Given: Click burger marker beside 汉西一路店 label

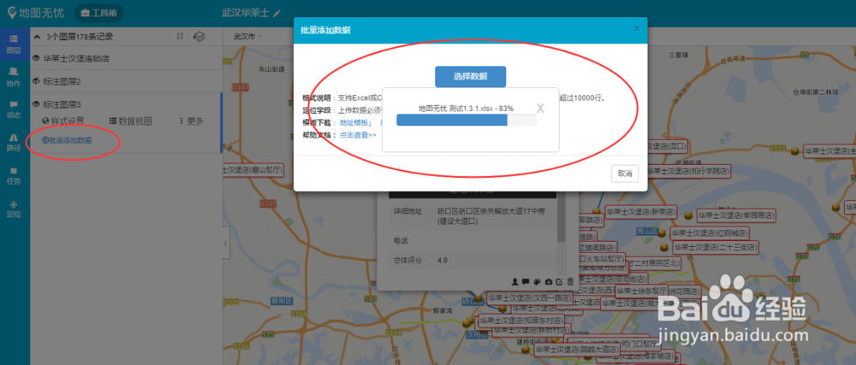Looking at the screenshot, I should tap(479, 298).
